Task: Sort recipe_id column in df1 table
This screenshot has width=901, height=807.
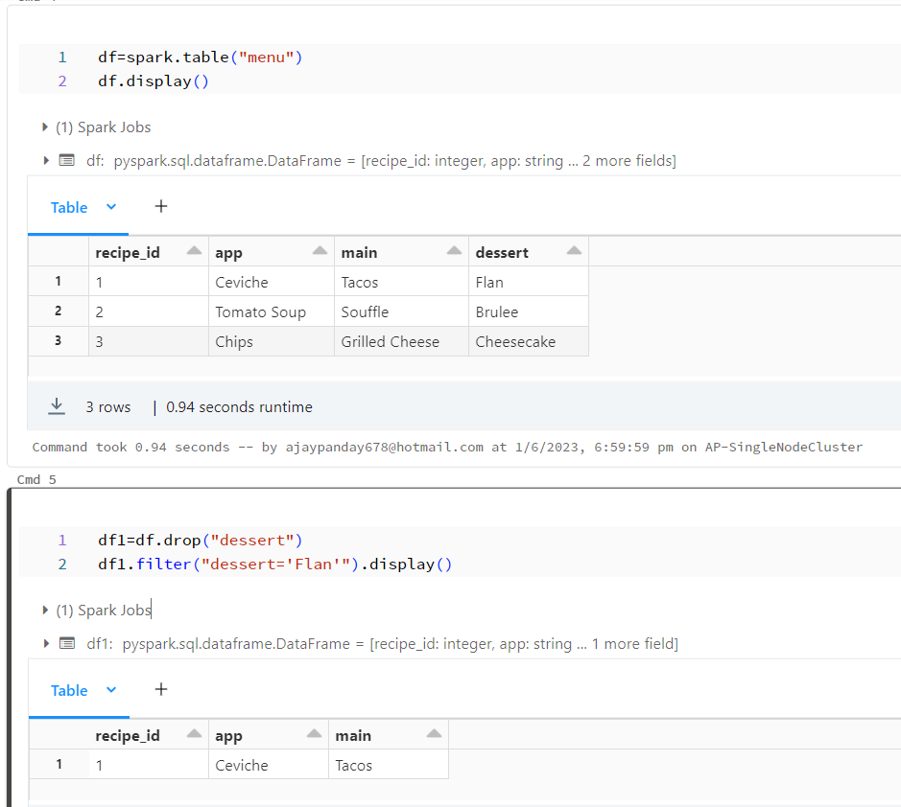Action: 194,734
